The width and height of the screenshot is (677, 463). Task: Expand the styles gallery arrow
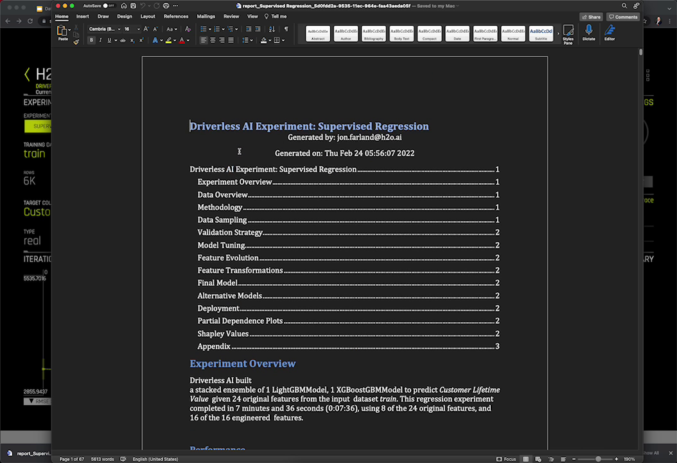(558, 33)
